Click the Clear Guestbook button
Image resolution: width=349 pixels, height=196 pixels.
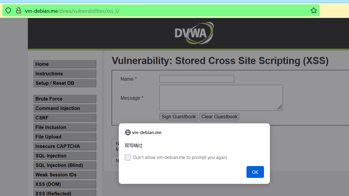(x=219, y=117)
